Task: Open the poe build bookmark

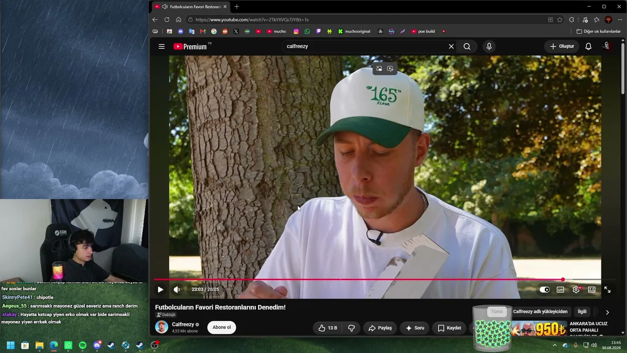Action: point(423,31)
